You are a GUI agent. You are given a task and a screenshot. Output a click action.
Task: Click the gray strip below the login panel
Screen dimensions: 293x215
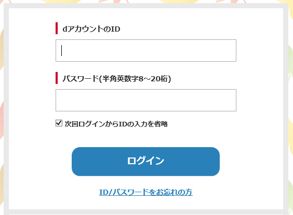click(146, 212)
